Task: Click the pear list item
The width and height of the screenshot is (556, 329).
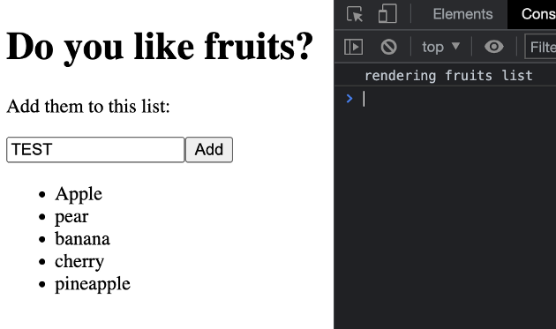Action: pos(71,217)
